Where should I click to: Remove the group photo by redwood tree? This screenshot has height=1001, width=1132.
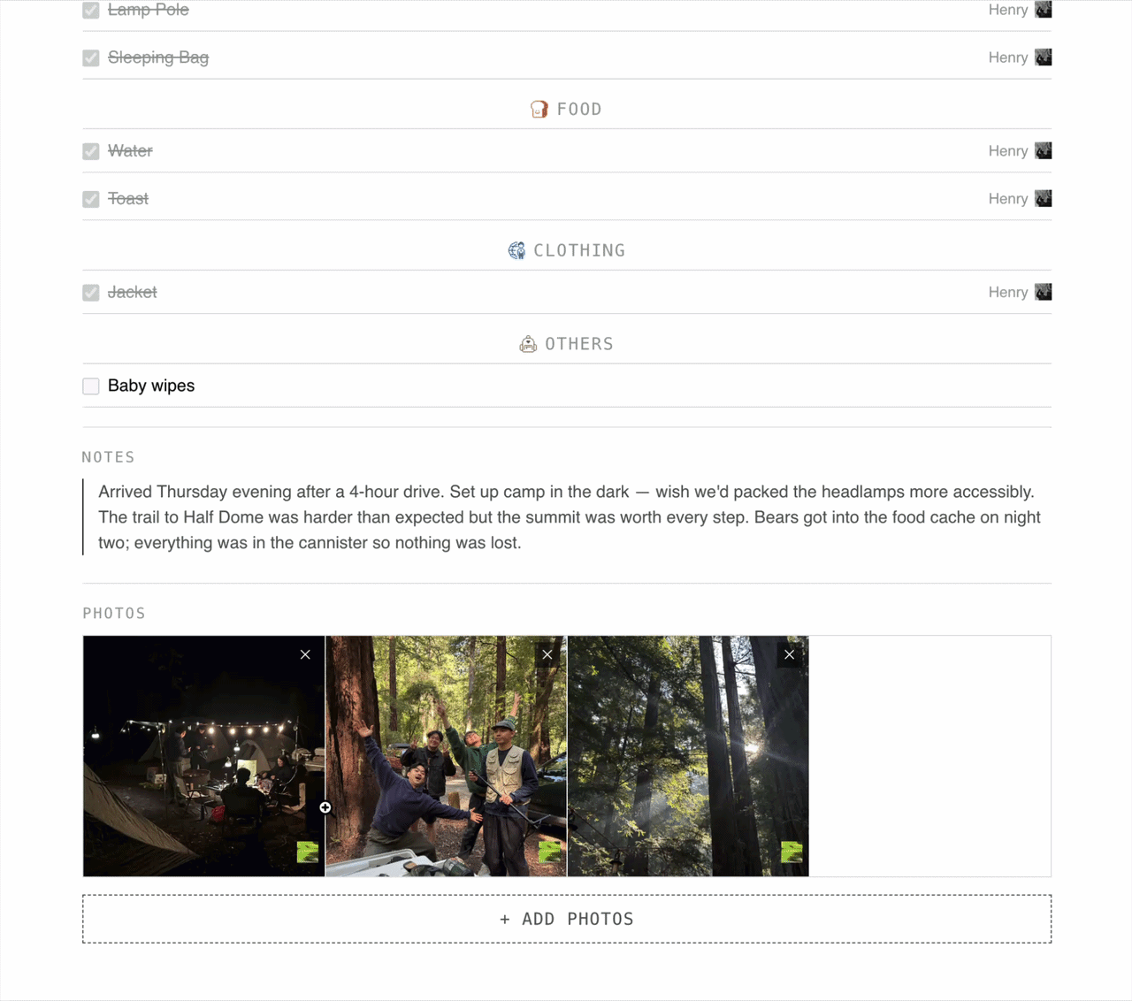(547, 654)
